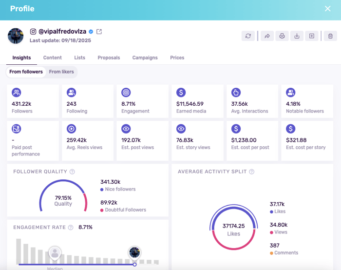This screenshot has height=270, width=341.
Task: Click the engagement rate slider handle
Action: click(135, 264)
